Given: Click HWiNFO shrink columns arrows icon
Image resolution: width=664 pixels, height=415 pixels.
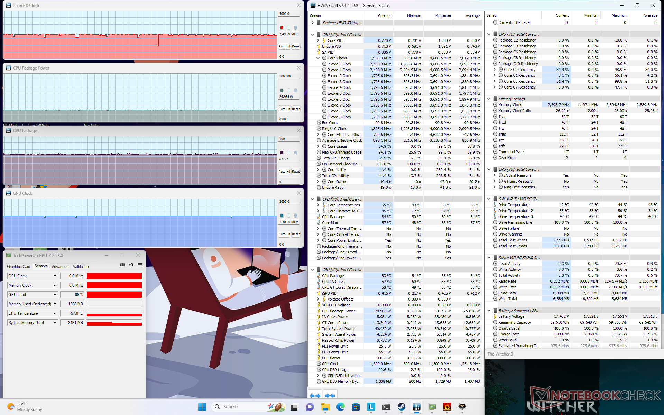Looking at the screenshot, I should (x=330, y=395).
